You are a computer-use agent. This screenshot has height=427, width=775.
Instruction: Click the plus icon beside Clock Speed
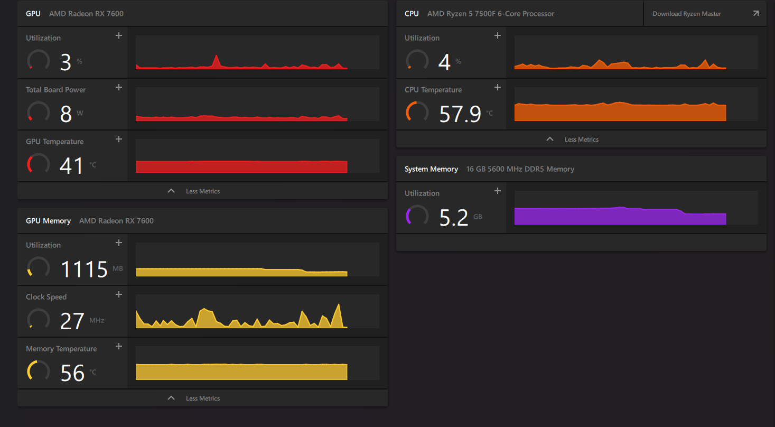pos(119,294)
